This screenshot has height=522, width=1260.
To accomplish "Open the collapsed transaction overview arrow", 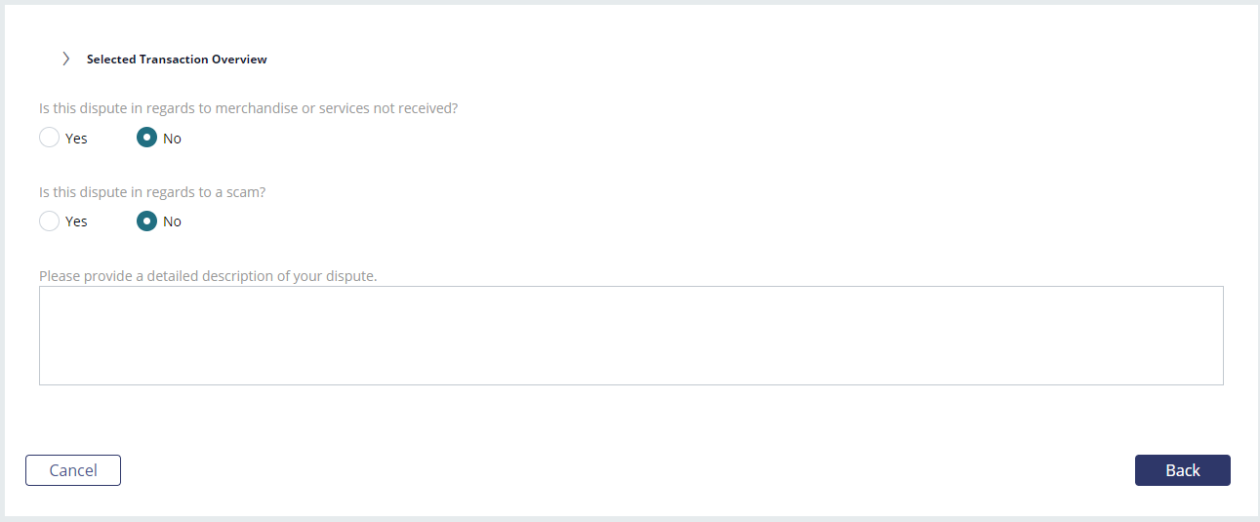I will point(65,59).
